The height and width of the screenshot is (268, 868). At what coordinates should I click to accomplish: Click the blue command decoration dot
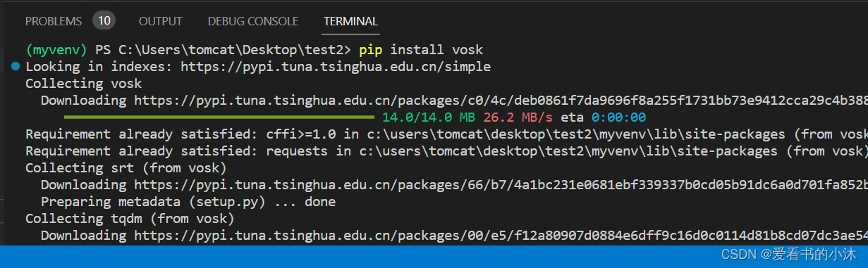point(16,67)
